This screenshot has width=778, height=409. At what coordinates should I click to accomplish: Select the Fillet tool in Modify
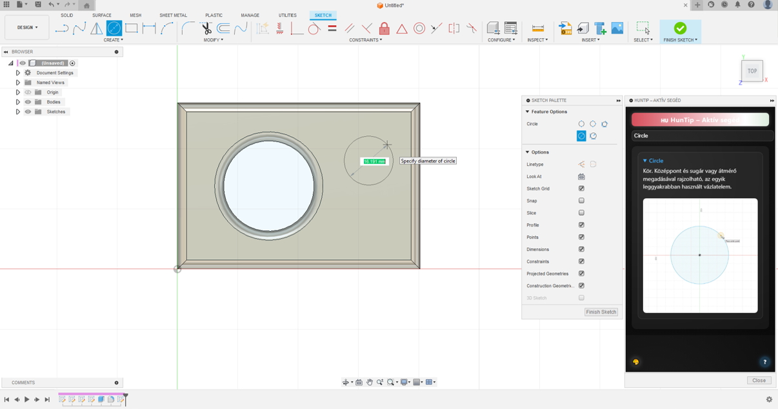pyautogui.click(x=188, y=28)
